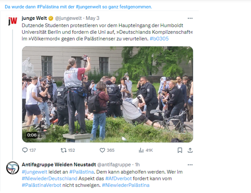Viewport: 251px width, 193px height.
Task: Open more options on Antifagruppe tweet
Action: (190, 165)
